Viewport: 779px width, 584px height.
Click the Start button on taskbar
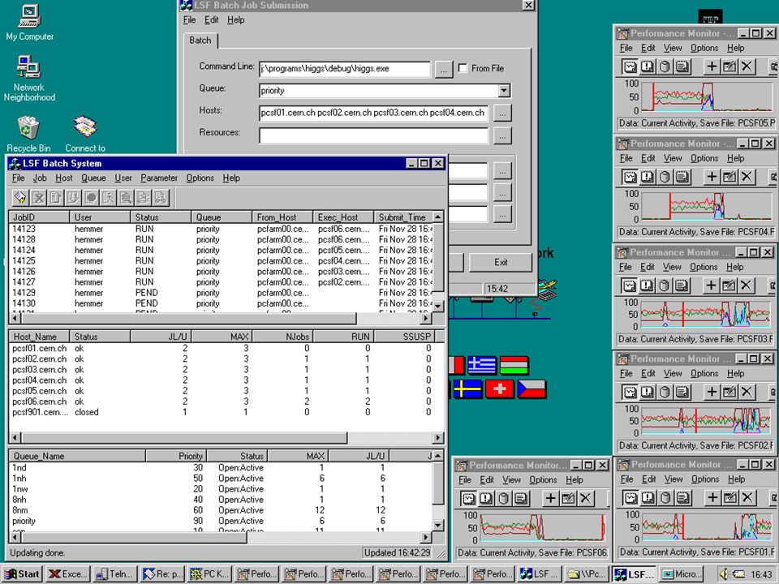pos(22,574)
